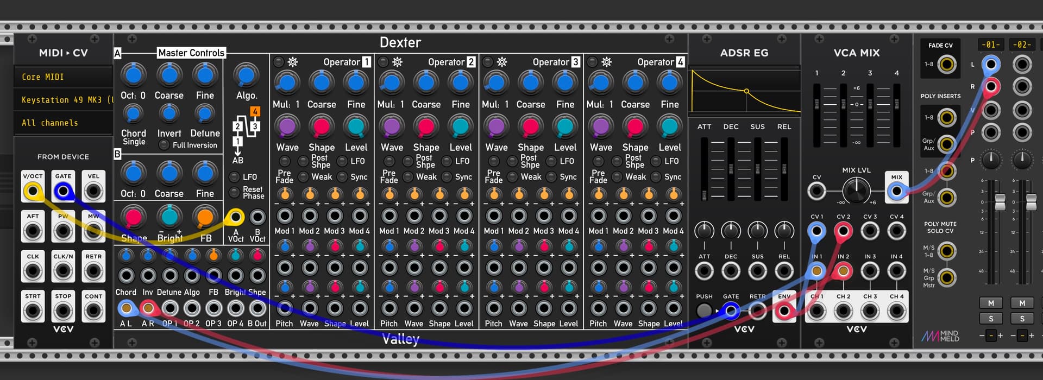Click the ADSR EG ENV output jack
This screenshot has height=380, width=1043.
coord(784,311)
